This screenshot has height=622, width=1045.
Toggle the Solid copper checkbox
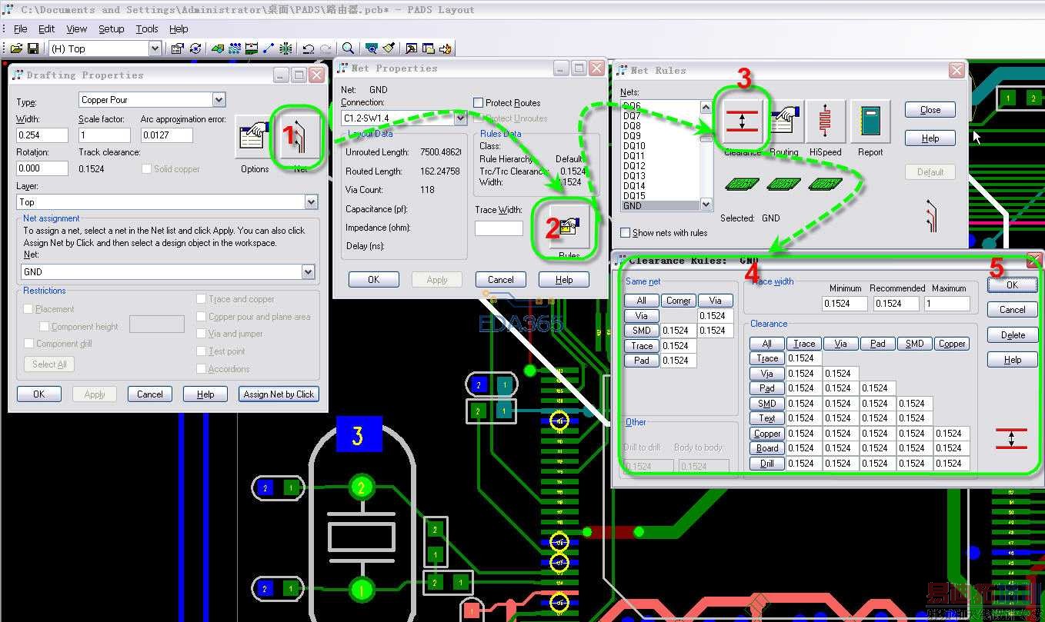point(147,168)
